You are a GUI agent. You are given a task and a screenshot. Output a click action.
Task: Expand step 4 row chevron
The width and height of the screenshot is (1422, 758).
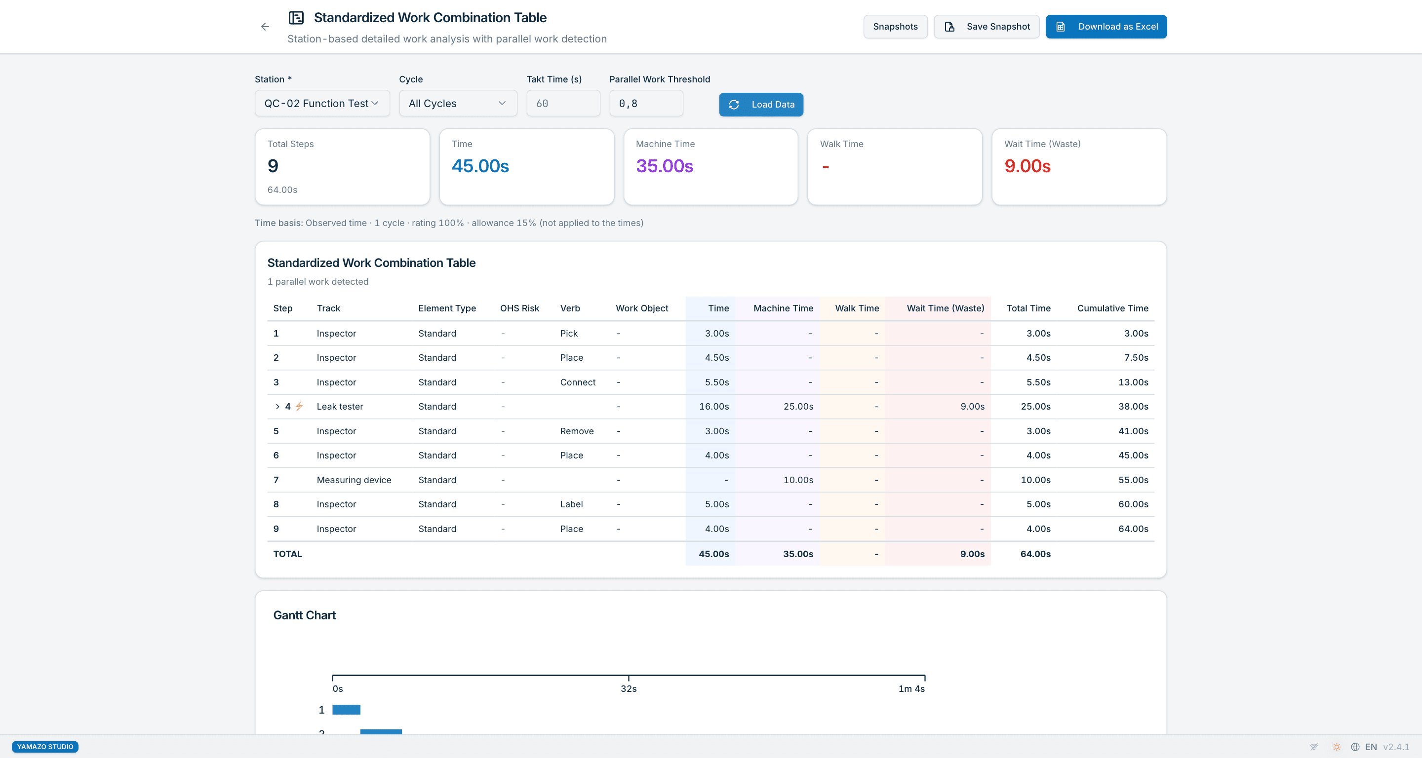[x=277, y=407]
